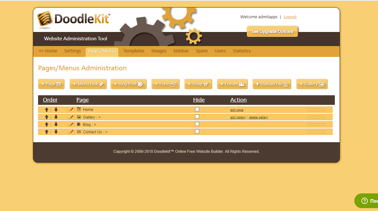Viewport: 378px width, 211px height.
Task: Click the Blog page name
Action: (87, 125)
